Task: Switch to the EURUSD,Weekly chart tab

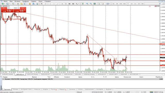Action: click(x=8, y=74)
